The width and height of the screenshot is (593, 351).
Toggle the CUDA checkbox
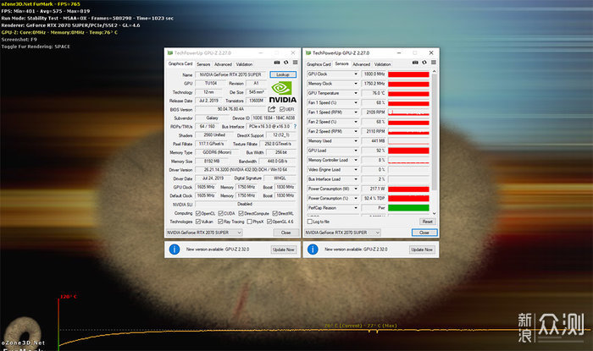coord(220,213)
